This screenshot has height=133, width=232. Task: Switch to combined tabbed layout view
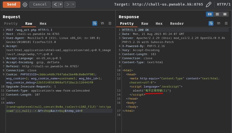pyautogui.click(x=225, y=14)
